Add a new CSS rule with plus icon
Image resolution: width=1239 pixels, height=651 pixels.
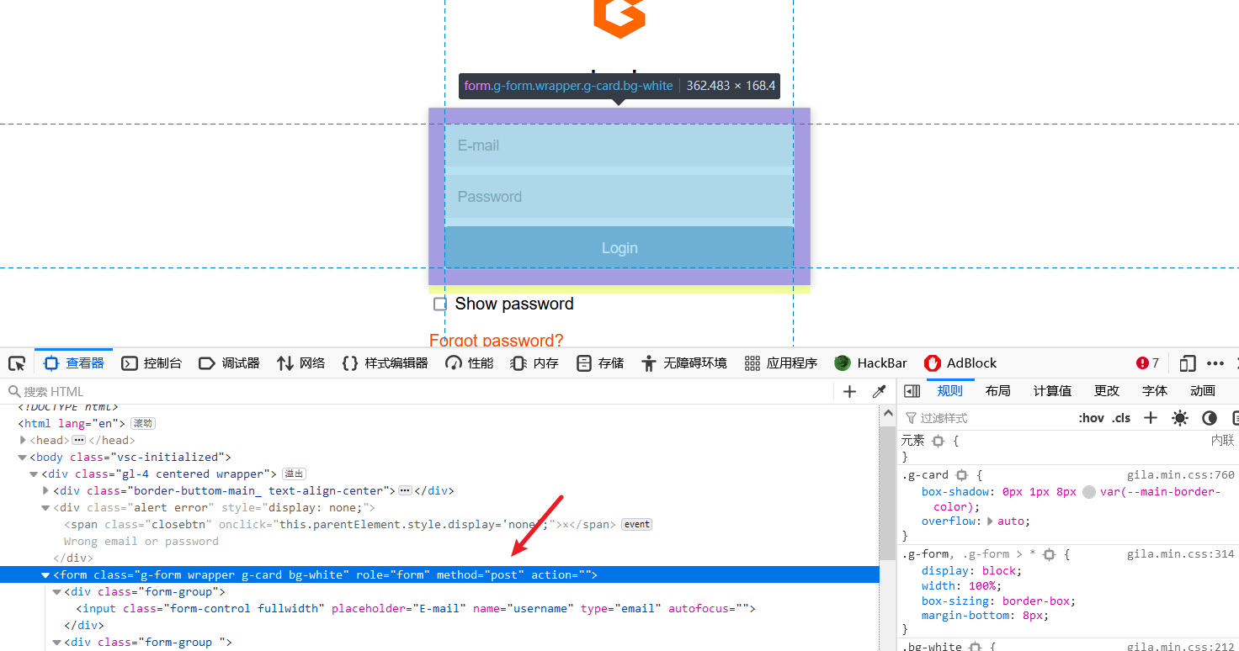coord(1151,418)
